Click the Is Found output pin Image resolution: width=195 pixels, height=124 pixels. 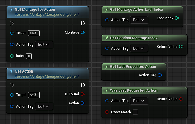[83, 94]
